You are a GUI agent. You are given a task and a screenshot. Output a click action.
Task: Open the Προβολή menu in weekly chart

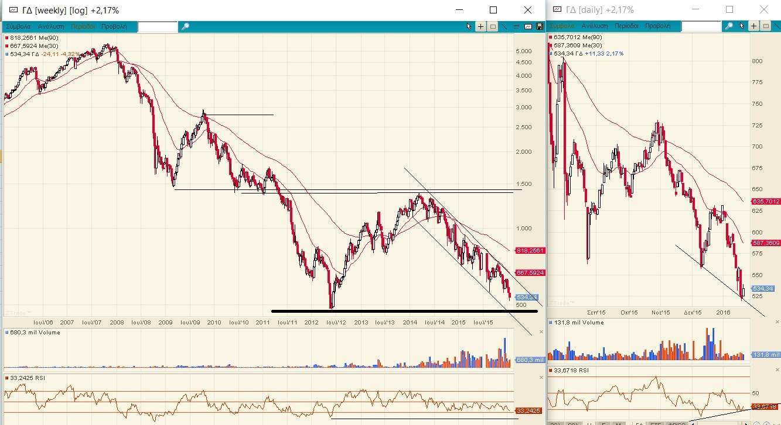click(114, 26)
